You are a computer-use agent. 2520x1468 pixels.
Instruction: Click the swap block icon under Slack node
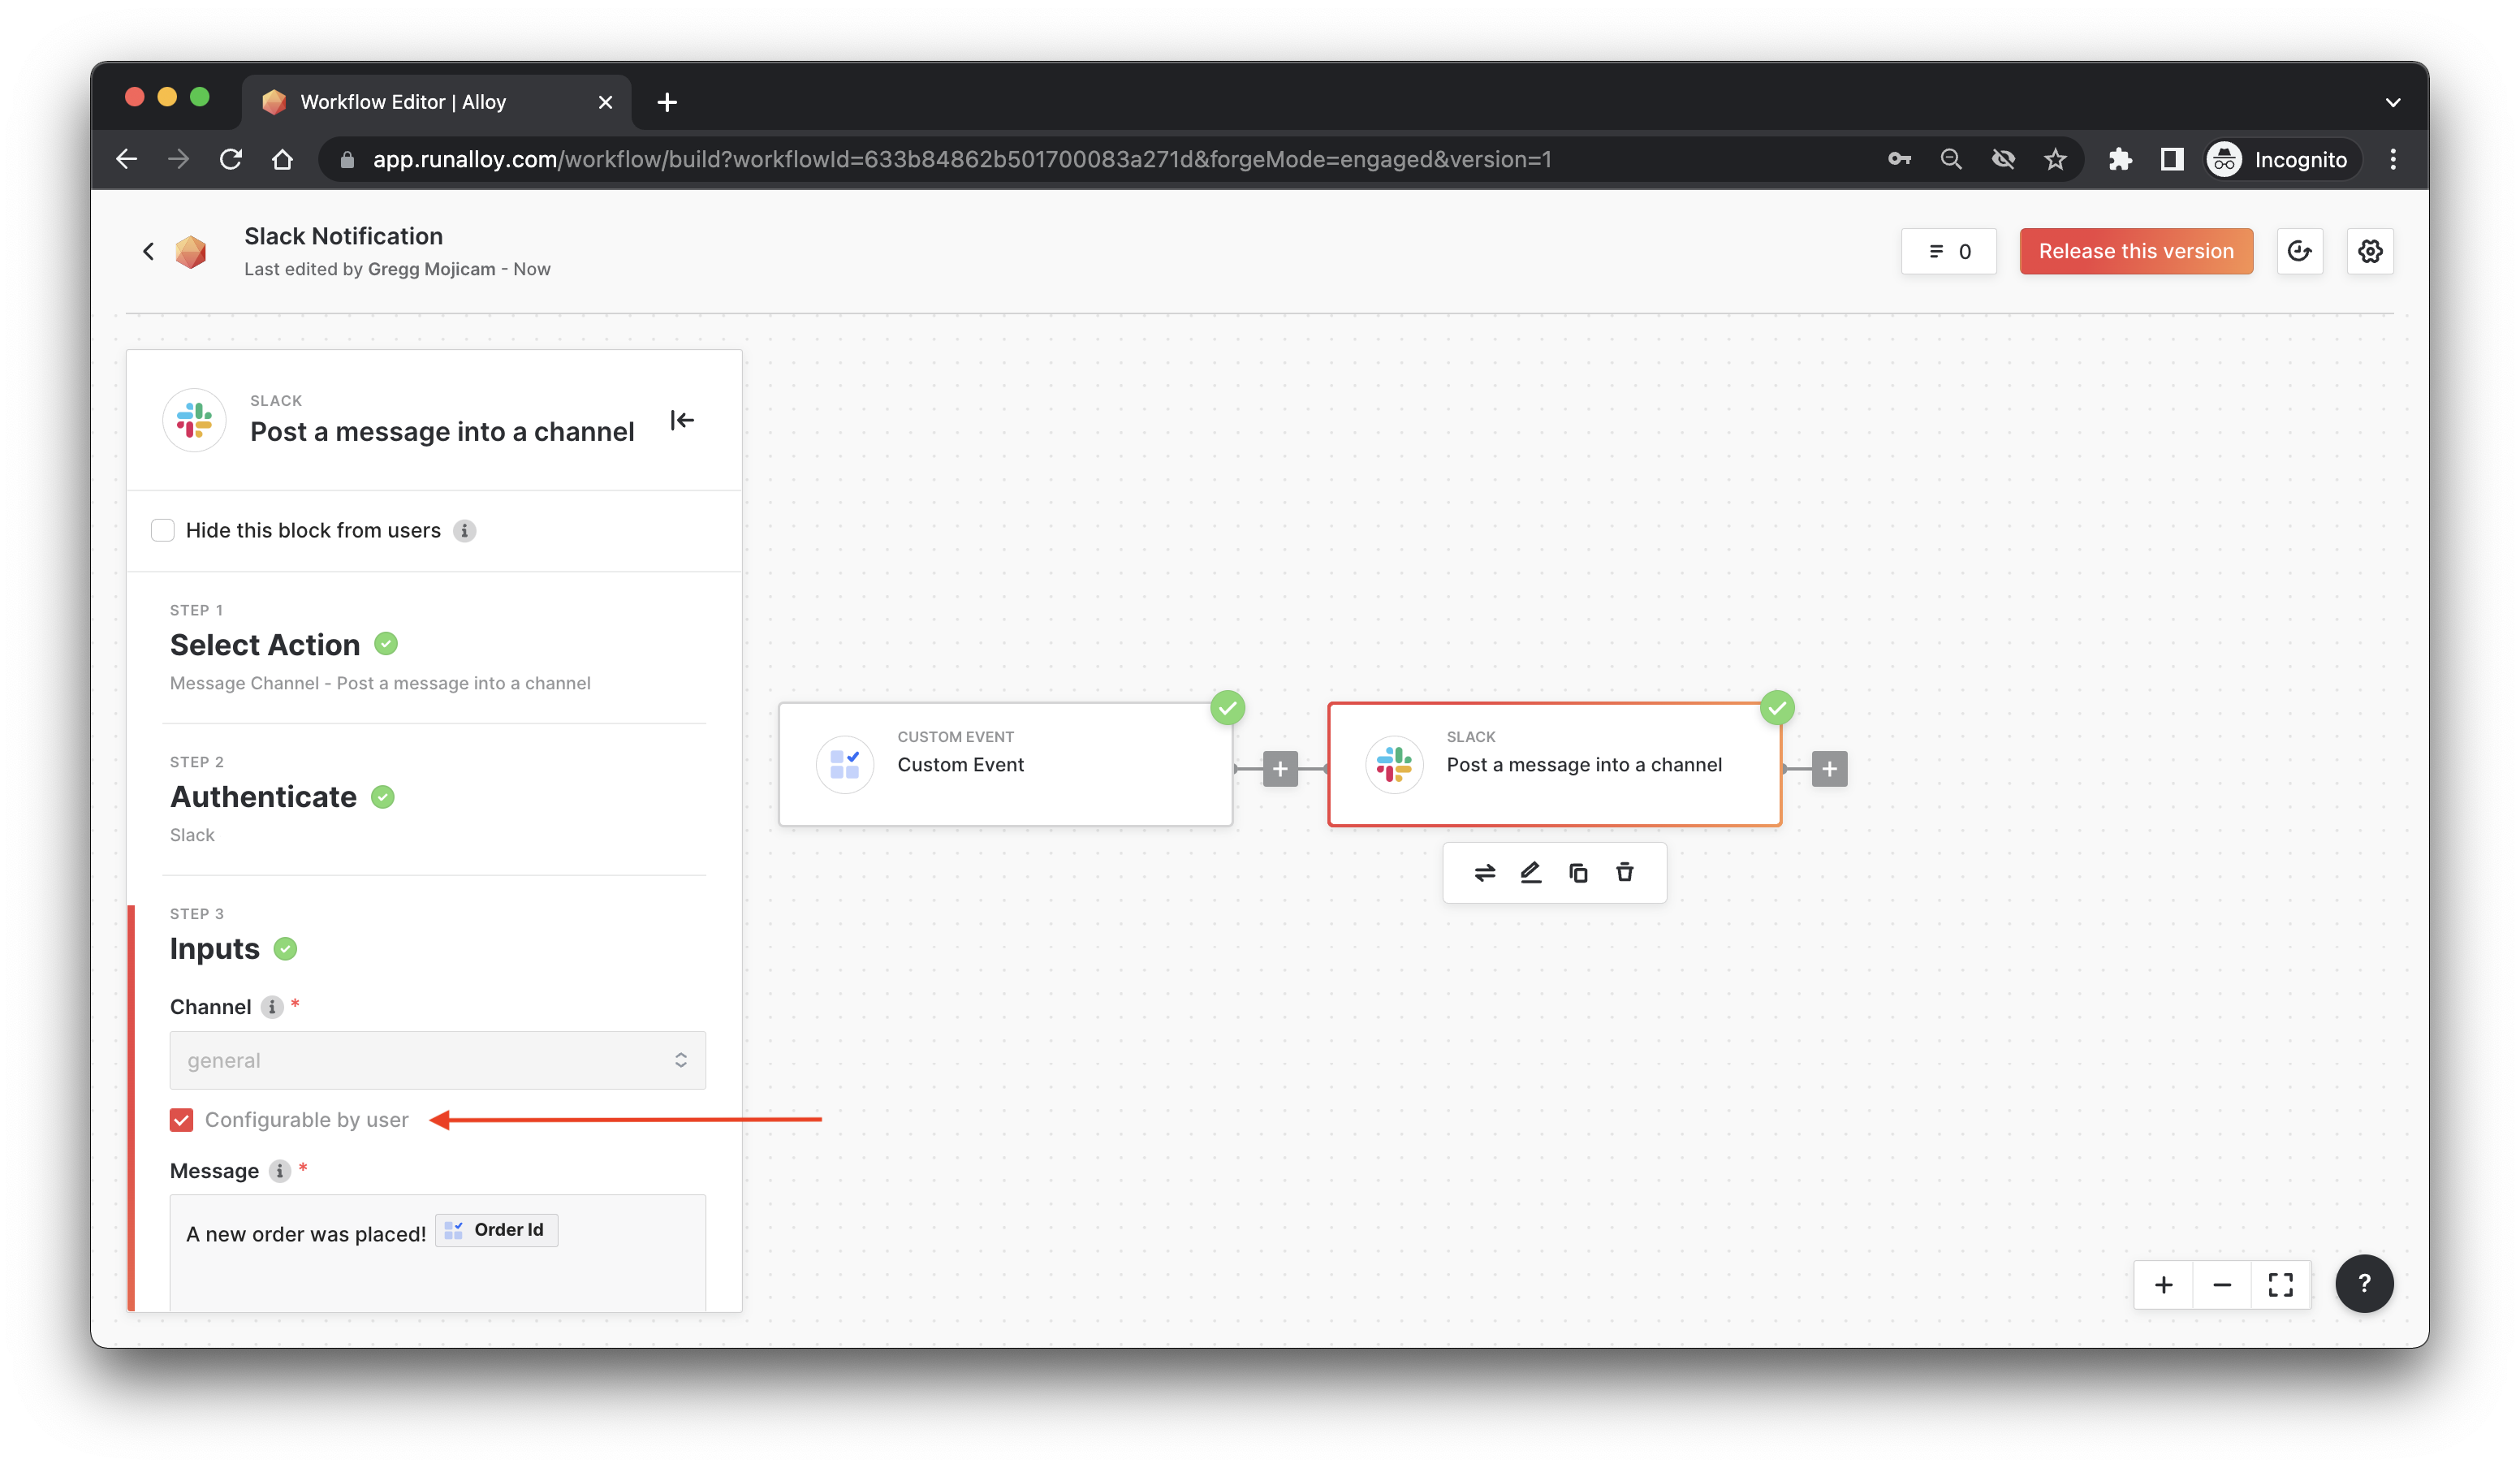[x=1485, y=873]
